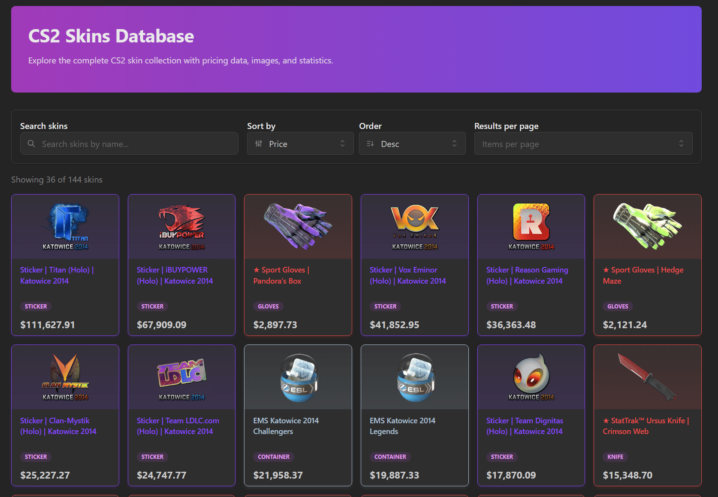
Task: Click the descending sort icon beside Desc
Action: coord(370,144)
